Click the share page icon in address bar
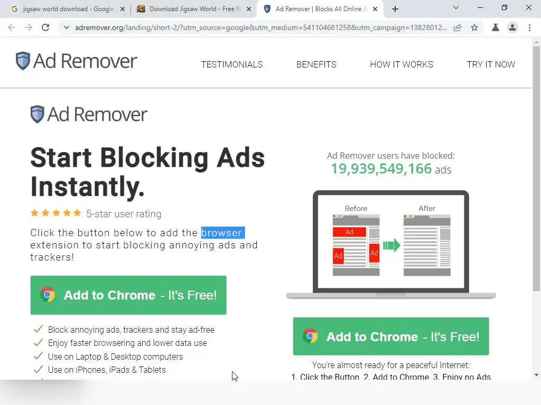The image size is (541, 405). click(458, 27)
